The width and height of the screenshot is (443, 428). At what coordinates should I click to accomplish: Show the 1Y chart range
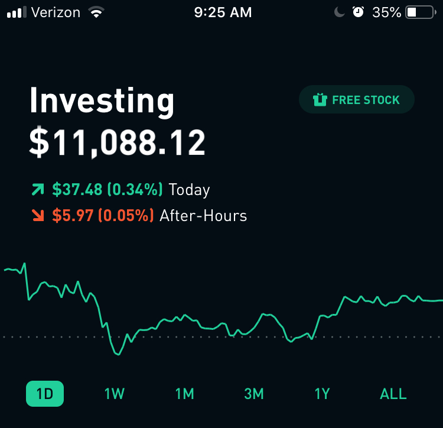tap(322, 394)
